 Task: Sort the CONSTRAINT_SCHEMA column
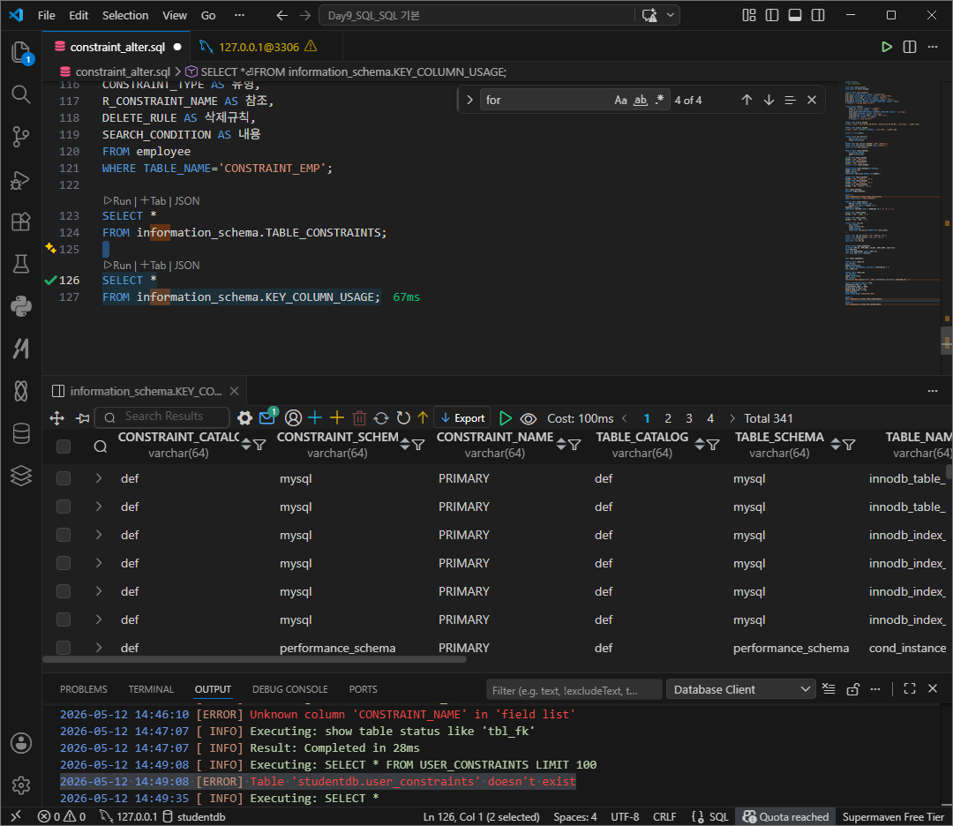click(405, 445)
